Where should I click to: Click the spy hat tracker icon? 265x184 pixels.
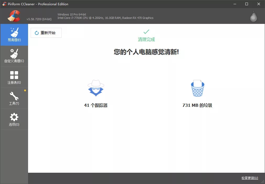96,88
